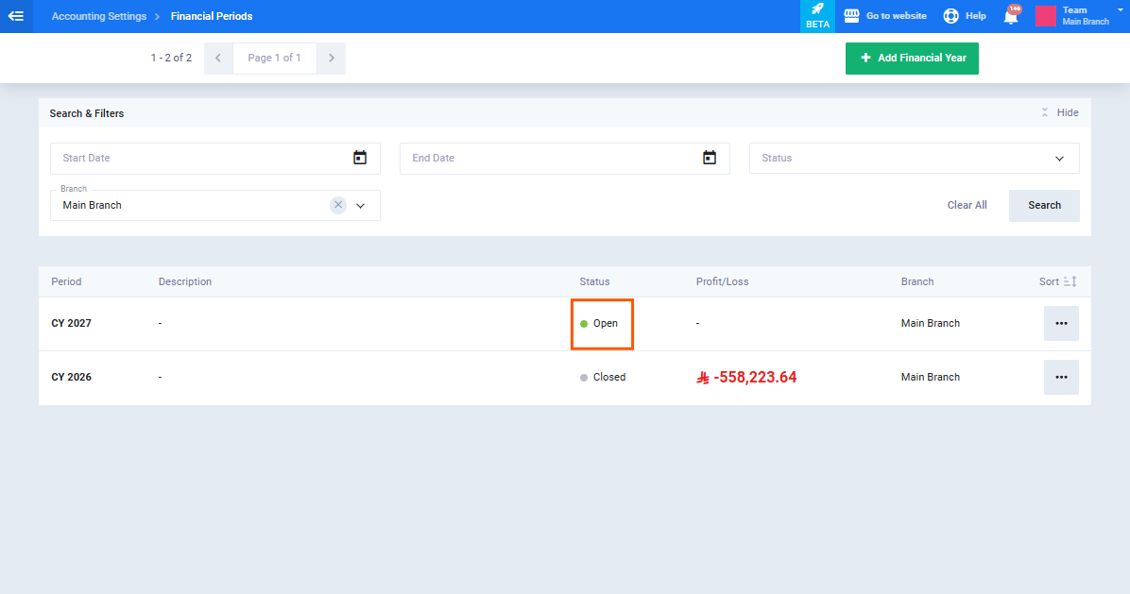
Task: Click the Add Financial Year button
Action: tap(912, 58)
